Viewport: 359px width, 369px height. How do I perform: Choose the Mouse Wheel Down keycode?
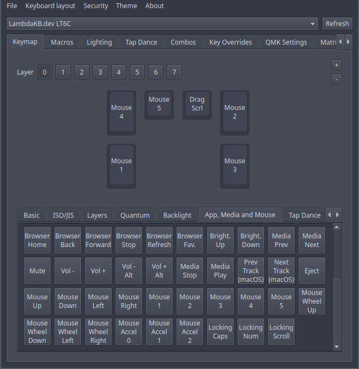pos(37,332)
